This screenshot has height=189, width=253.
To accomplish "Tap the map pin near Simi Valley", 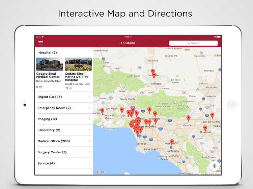I will coord(122,111).
